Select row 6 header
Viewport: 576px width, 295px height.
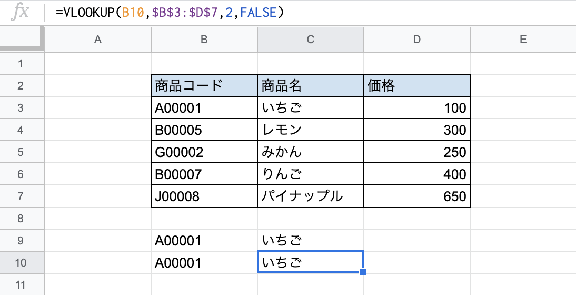click(22, 174)
